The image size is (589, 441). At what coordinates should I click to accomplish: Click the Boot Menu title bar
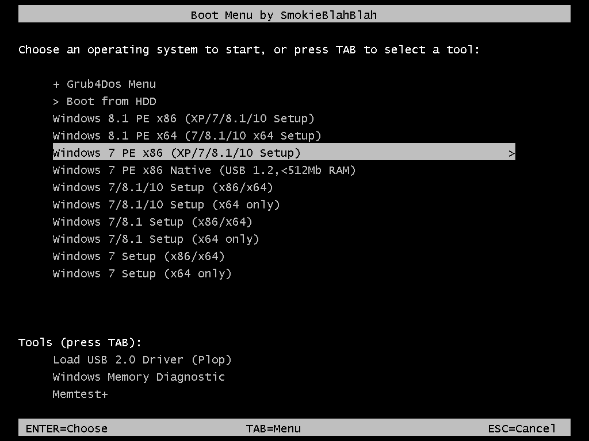click(294, 14)
